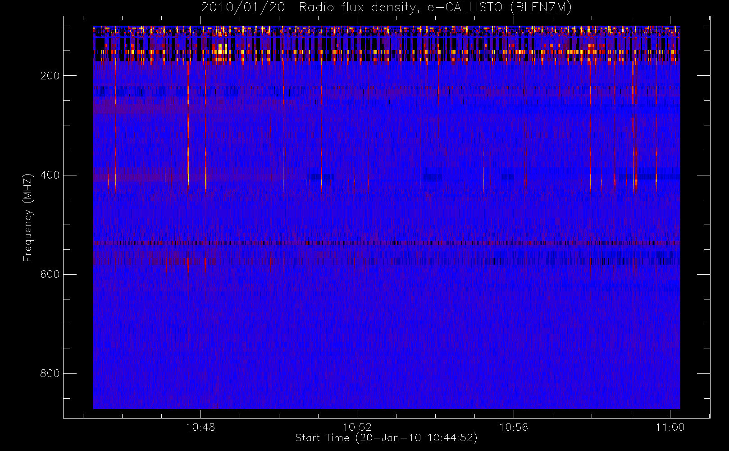Viewport: 729px width, 451px height.
Task: Click the 11:00 time tick label
Action: pos(670,427)
